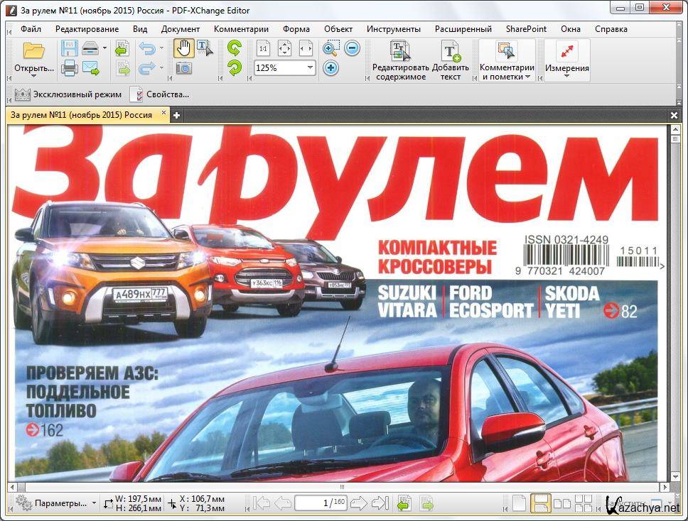The width and height of the screenshot is (688, 521).
Task: Rotate page with upper green arrow
Action: (234, 48)
